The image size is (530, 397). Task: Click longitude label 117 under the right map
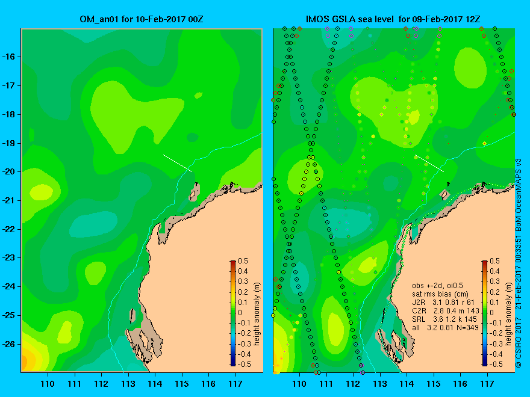click(x=487, y=384)
